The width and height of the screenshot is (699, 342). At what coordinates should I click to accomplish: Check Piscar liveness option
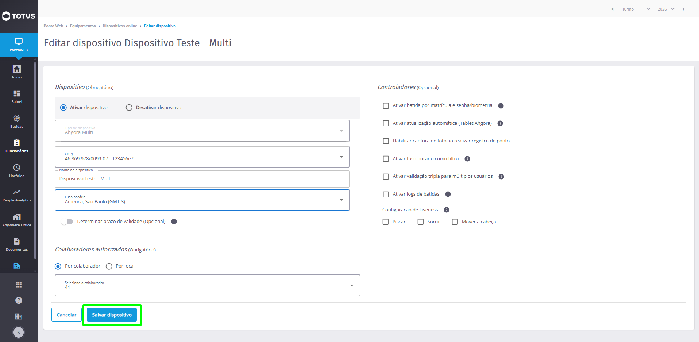[386, 222]
